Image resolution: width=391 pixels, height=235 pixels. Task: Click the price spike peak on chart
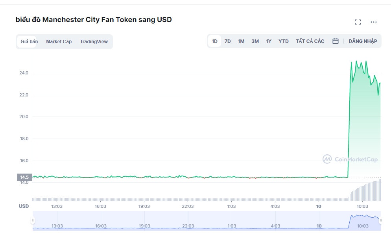[356, 61]
